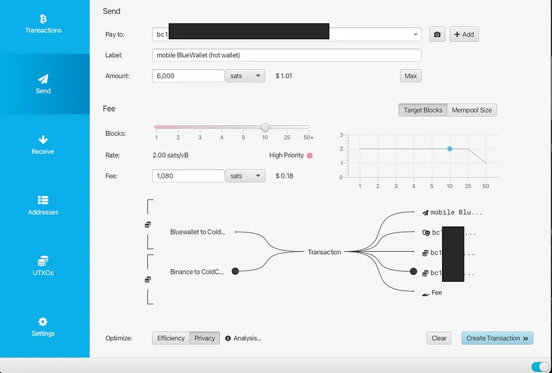This screenshot has height=373, width=552.
Task: Click the blue point on the fee chart
Action: tap(449, 149)
